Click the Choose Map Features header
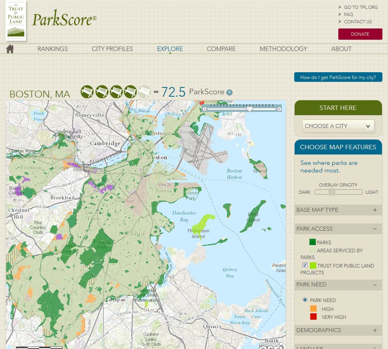Viewport: 388px width, 349px height. click(338, 147)
